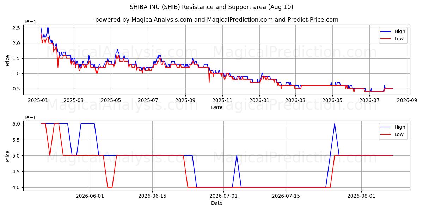This screenshot has height=211, width=423.
Task: Click the '1.5' y-axis tick in the top chart
Action: click(x=17, y=58)
